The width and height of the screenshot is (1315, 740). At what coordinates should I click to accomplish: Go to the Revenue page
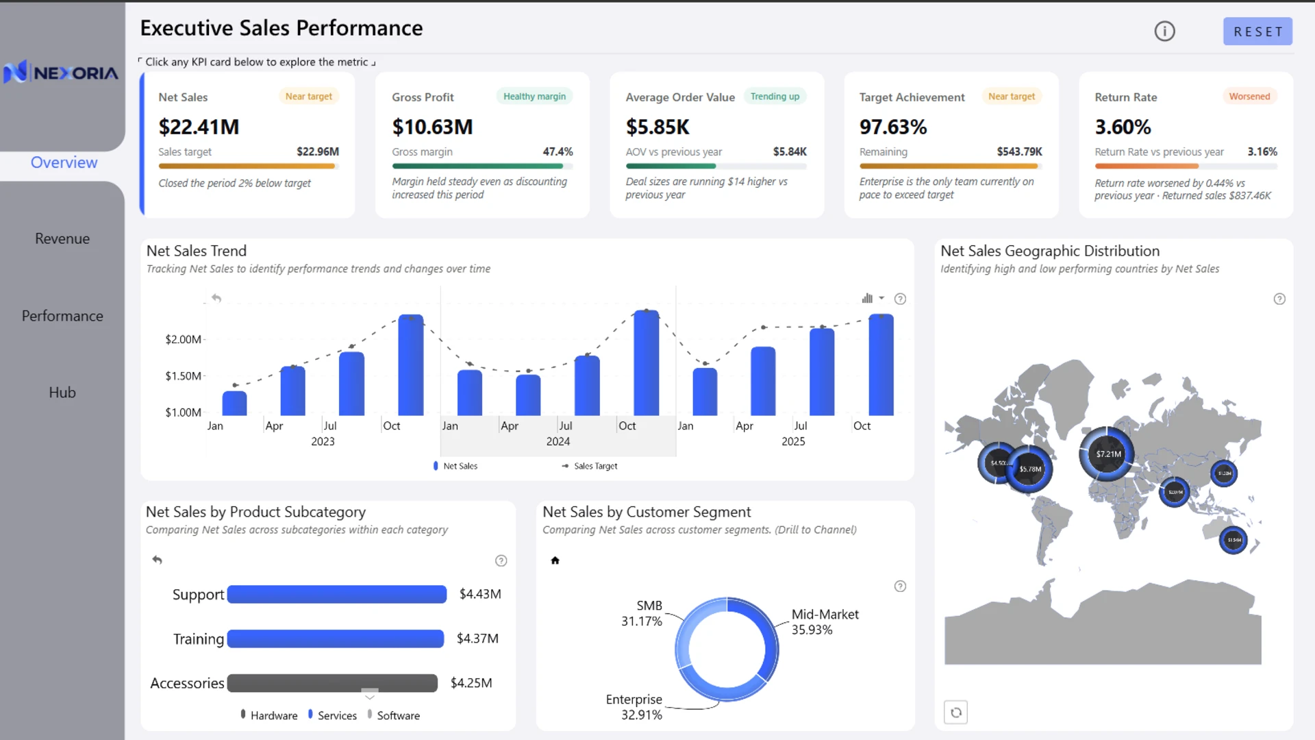[62, 238]
